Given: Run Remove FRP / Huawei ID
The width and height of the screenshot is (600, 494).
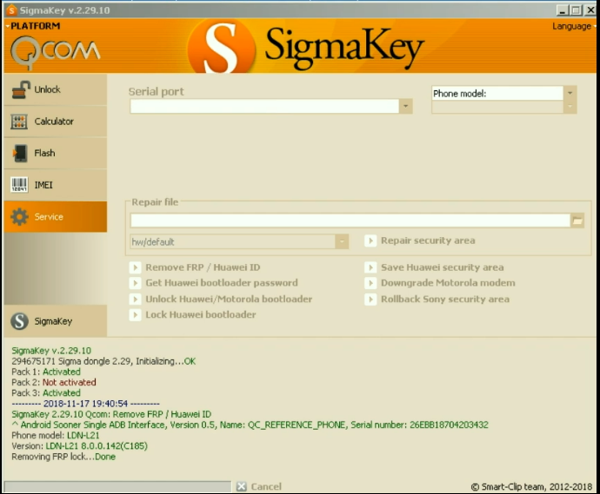Looking at the screenshot, I should [x=203, y=267].
